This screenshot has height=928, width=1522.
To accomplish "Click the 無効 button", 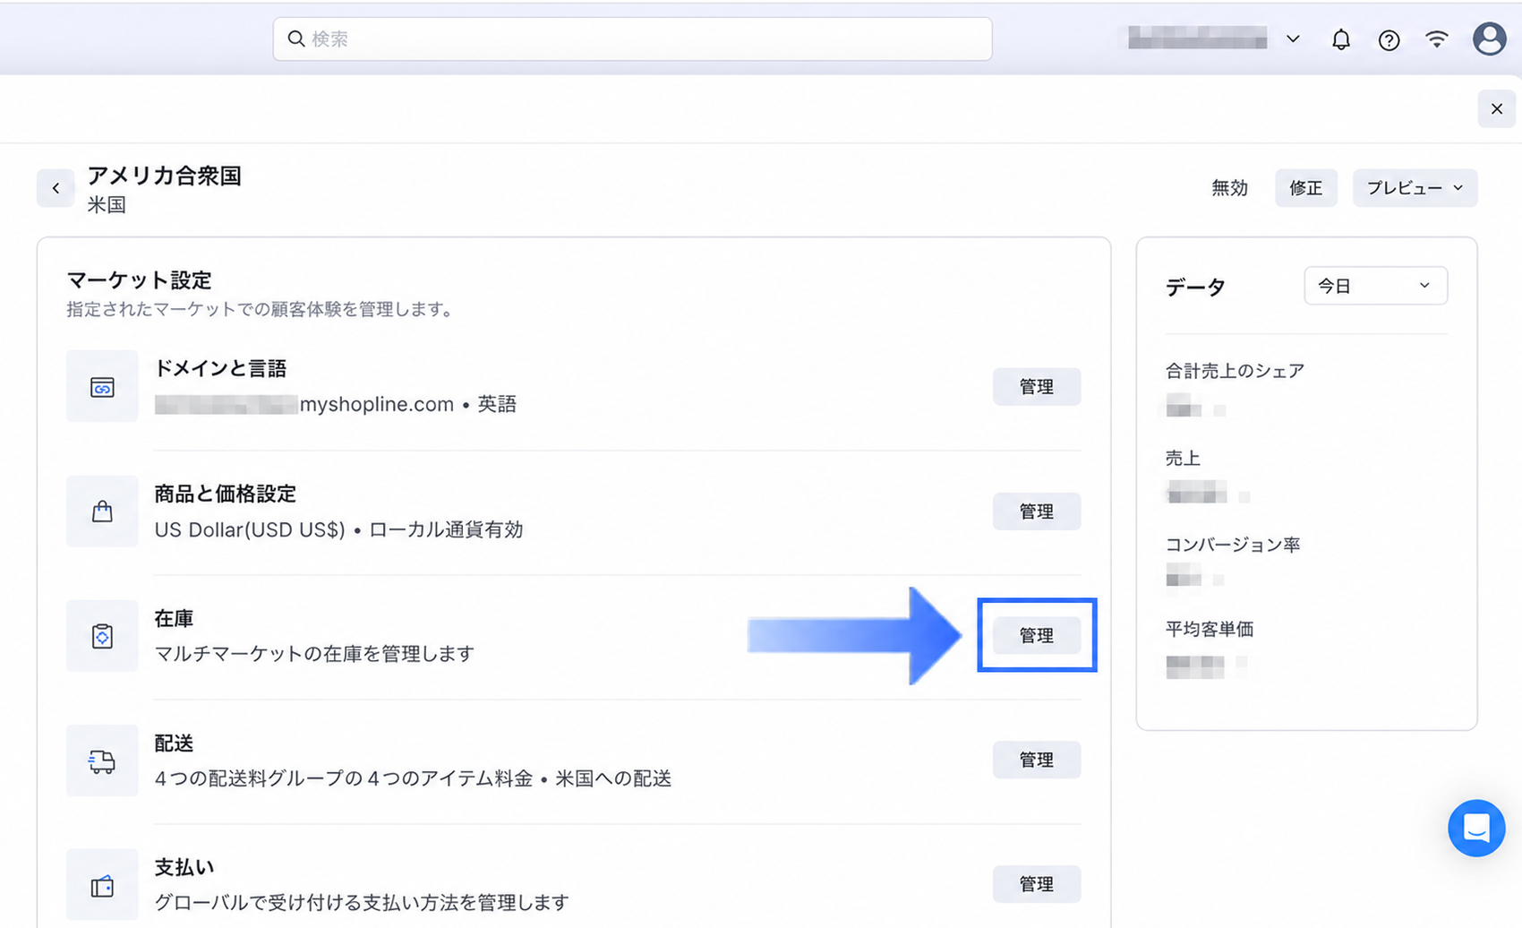I will pos(1229,188).
